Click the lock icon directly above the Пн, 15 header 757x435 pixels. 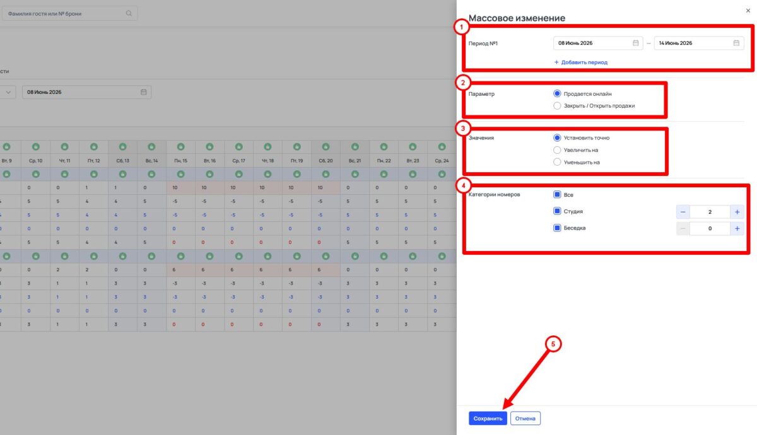pyautogui.click(x=181, y=146)
